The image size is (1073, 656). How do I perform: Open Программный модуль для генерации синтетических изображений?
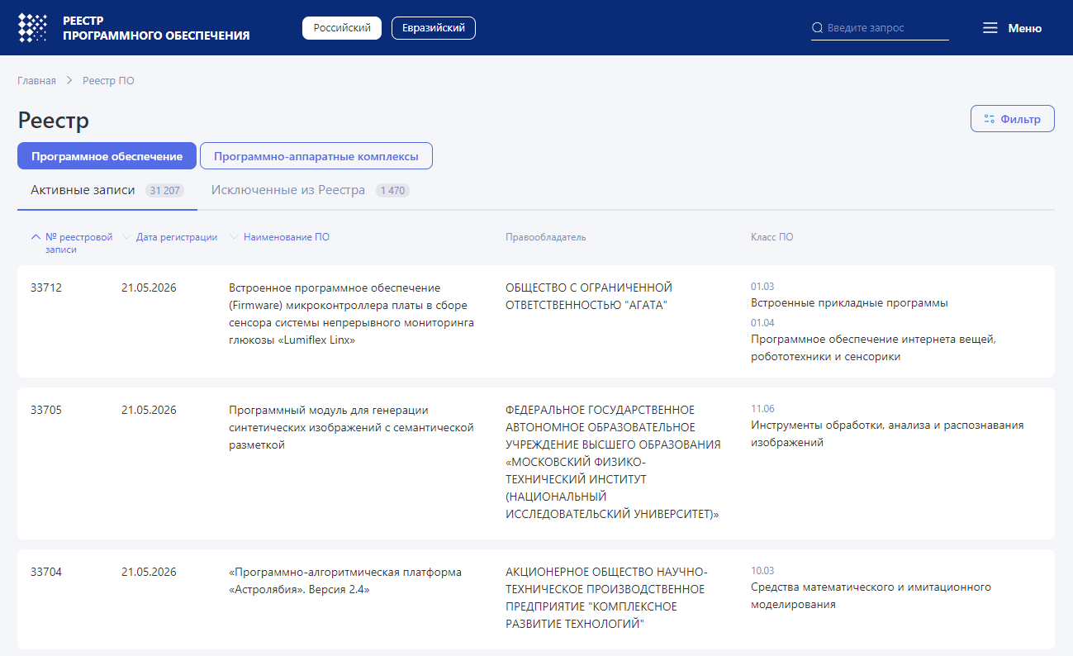click(x=351, y=428)
